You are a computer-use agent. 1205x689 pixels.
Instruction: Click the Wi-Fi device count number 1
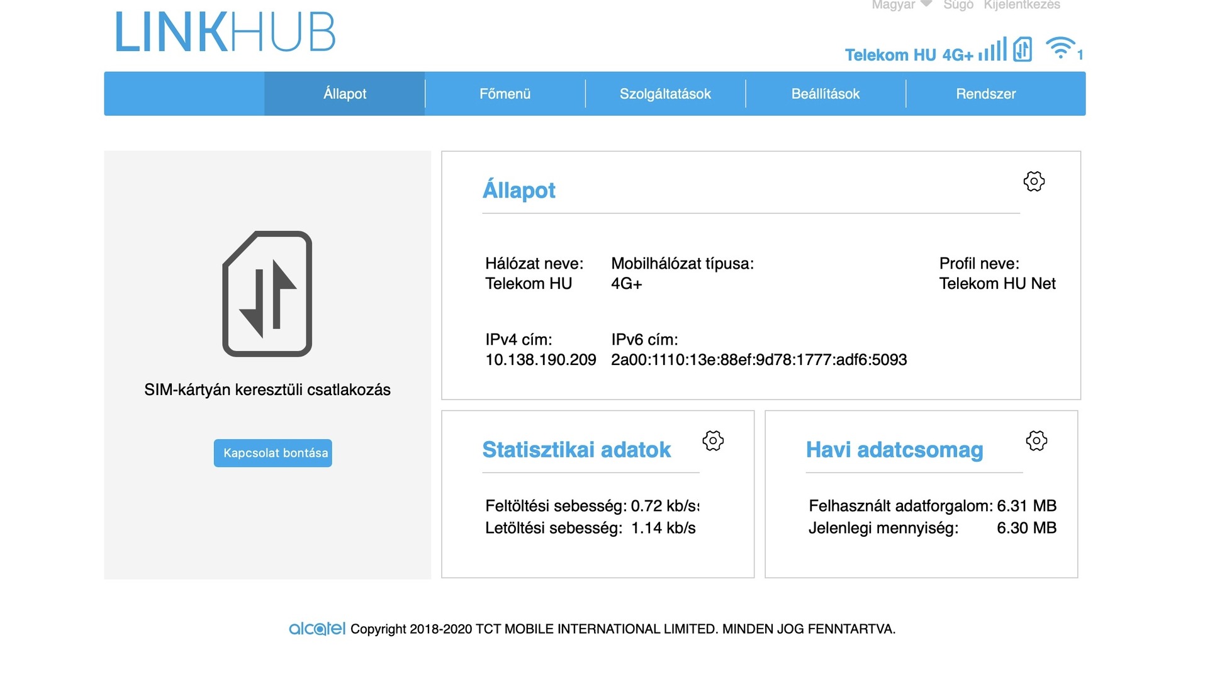1080,55
